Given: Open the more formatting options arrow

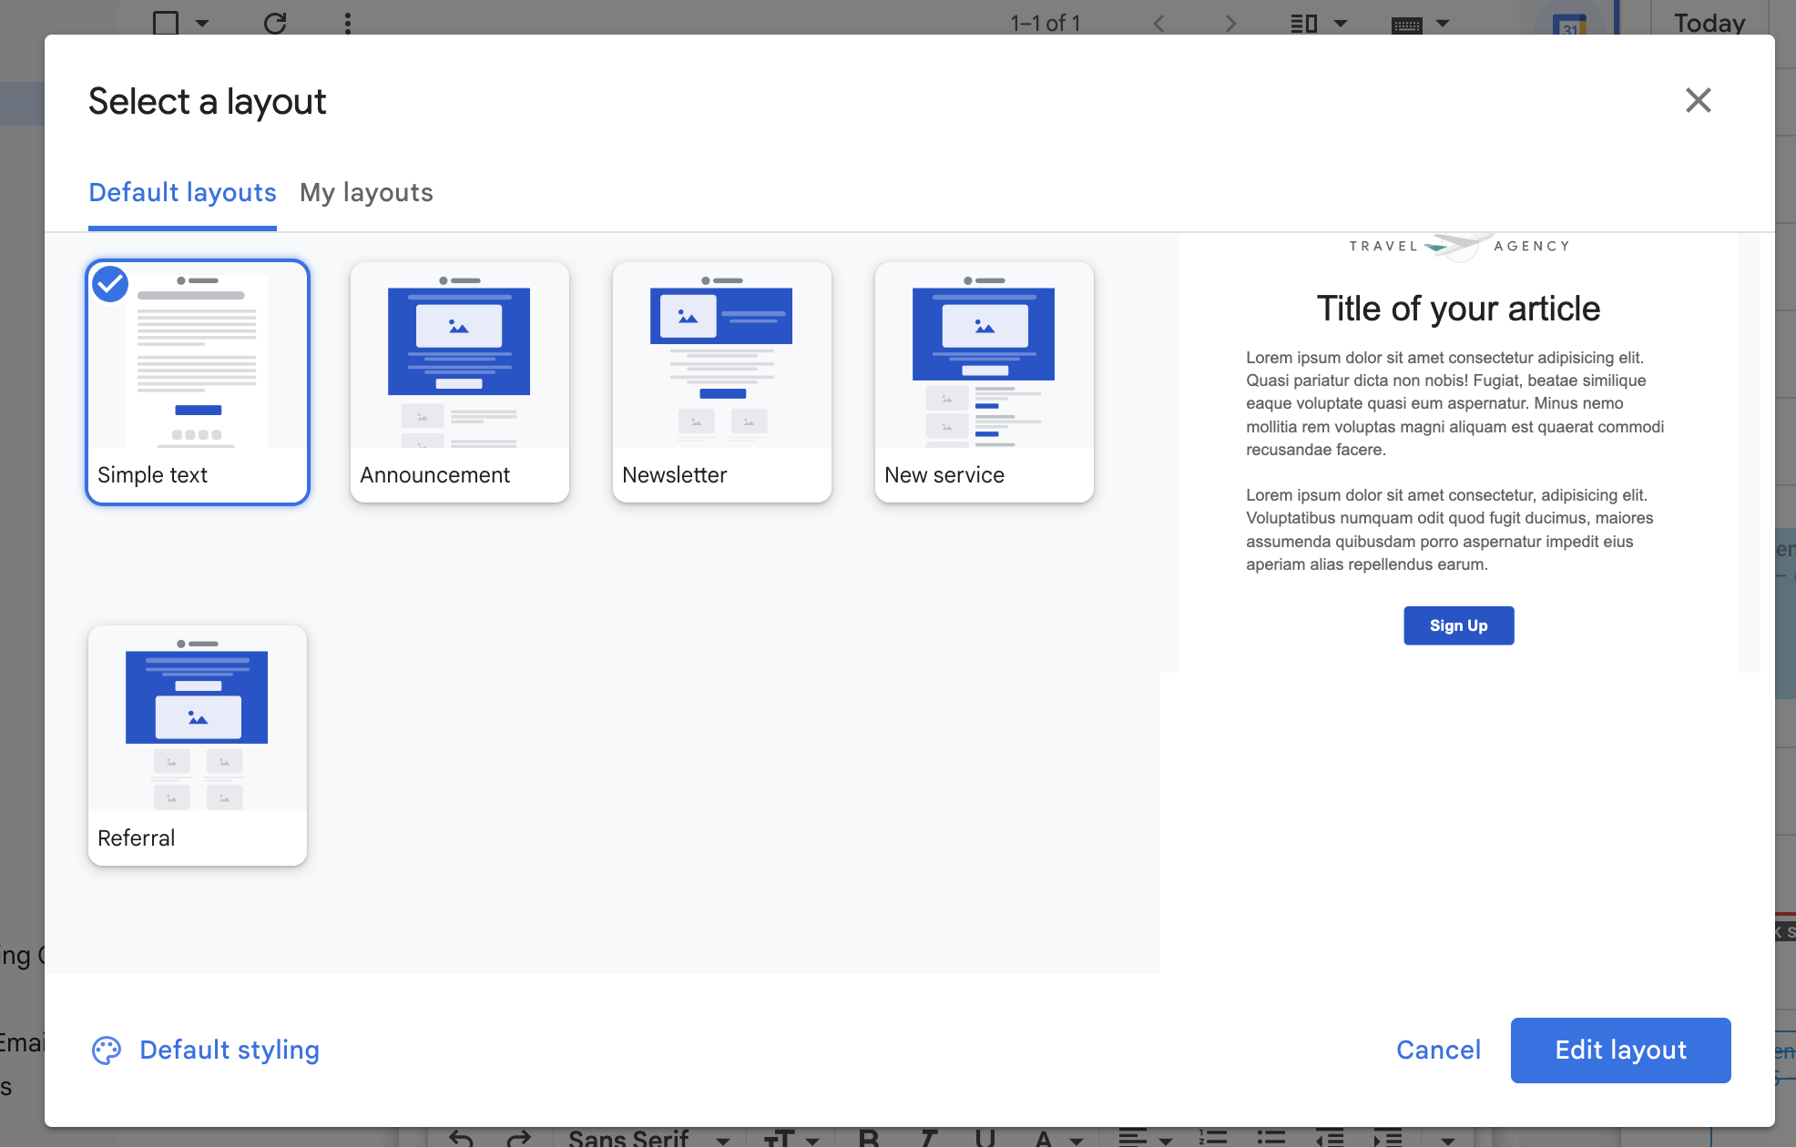Looking at the screenshot, I should click(x=1447, y=1140).
